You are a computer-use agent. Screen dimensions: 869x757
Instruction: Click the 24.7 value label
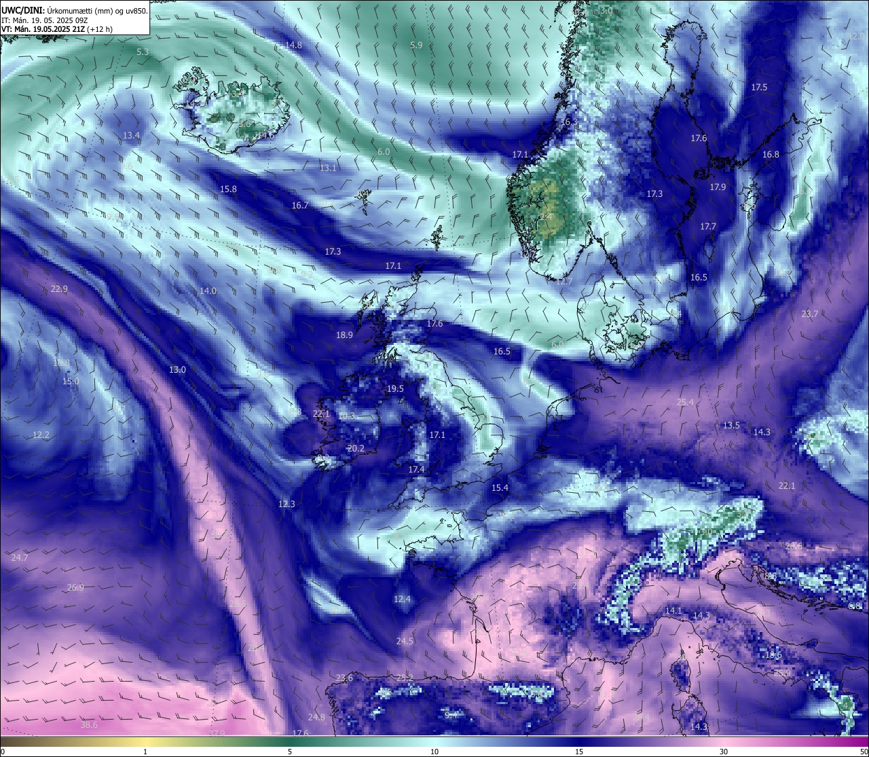(x=20, y=557)
